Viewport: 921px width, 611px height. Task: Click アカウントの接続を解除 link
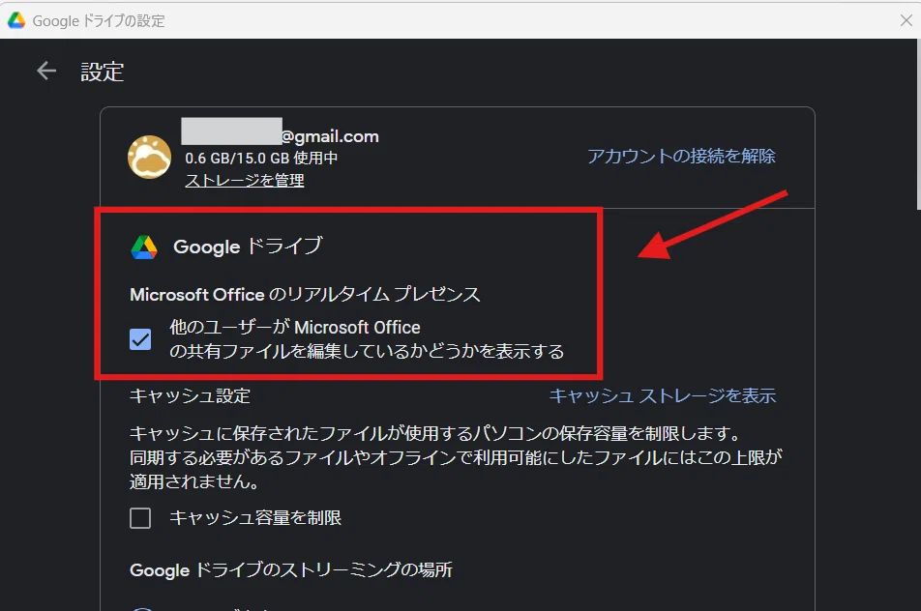coord(681,156)
